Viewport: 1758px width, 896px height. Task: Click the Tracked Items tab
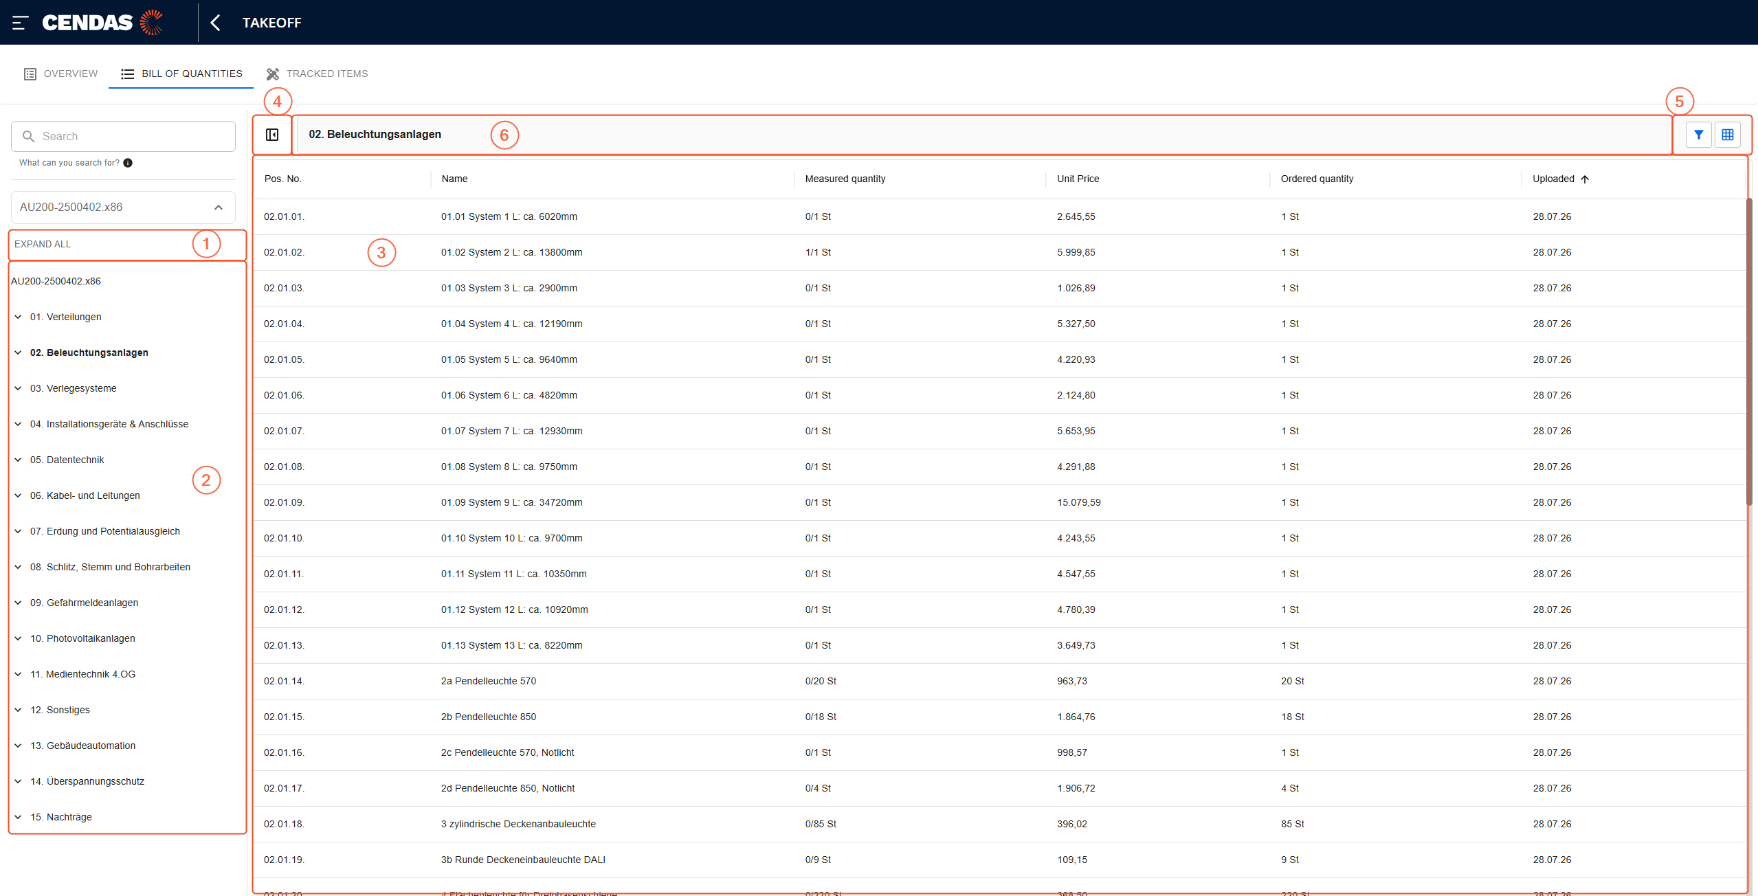tap(318, 74)
